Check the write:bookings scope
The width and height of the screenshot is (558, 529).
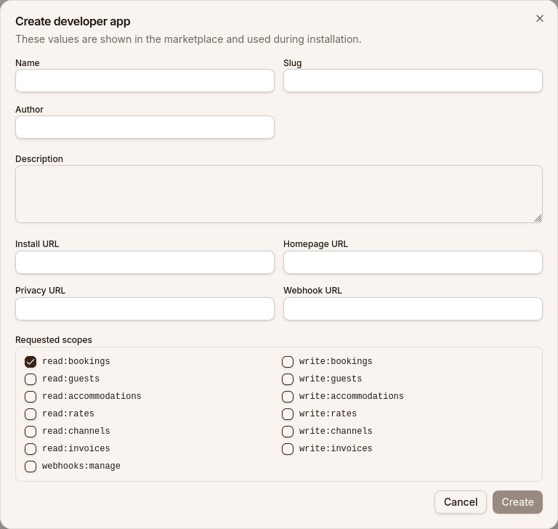point(288,362)
